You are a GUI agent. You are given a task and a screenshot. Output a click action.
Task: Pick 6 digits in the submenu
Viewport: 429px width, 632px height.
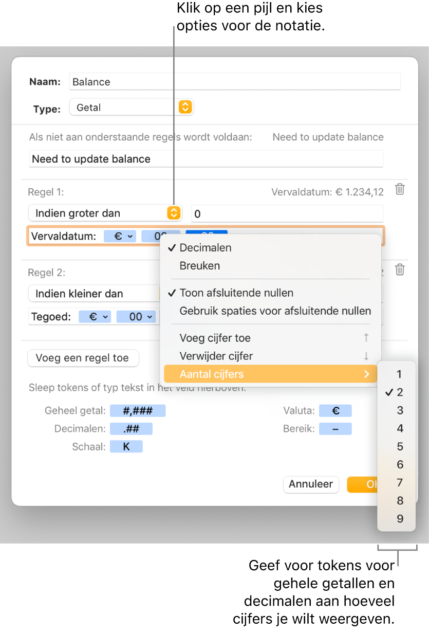tap(399, 464)
